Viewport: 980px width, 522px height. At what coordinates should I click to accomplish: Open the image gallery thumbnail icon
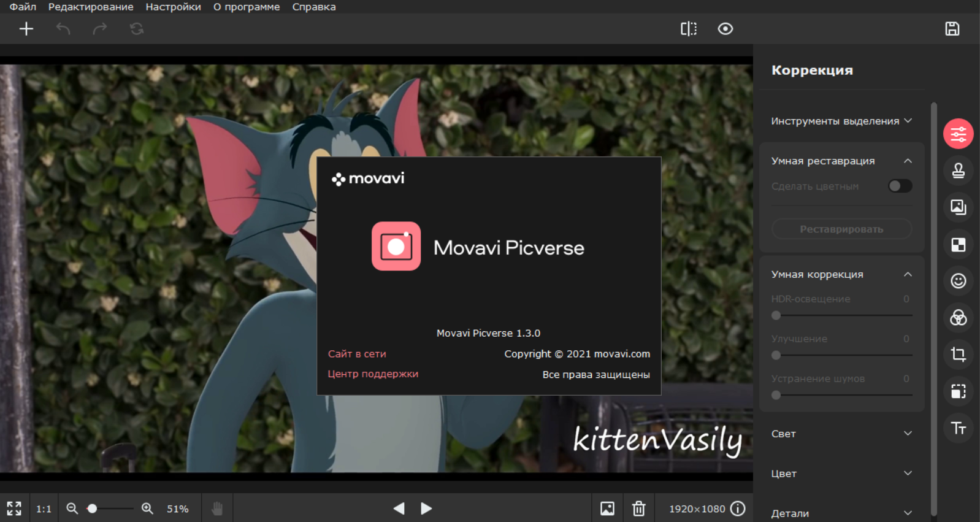click(607, 509)
